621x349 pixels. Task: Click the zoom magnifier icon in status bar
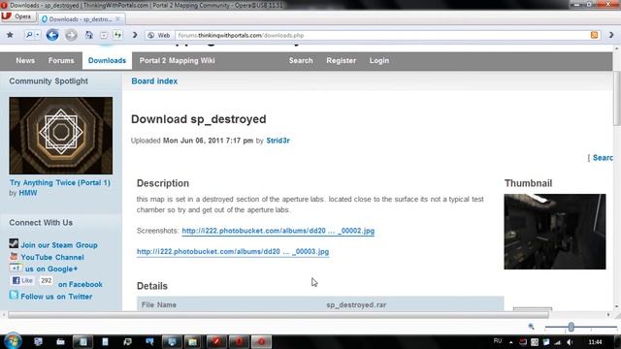click(531, 327)
